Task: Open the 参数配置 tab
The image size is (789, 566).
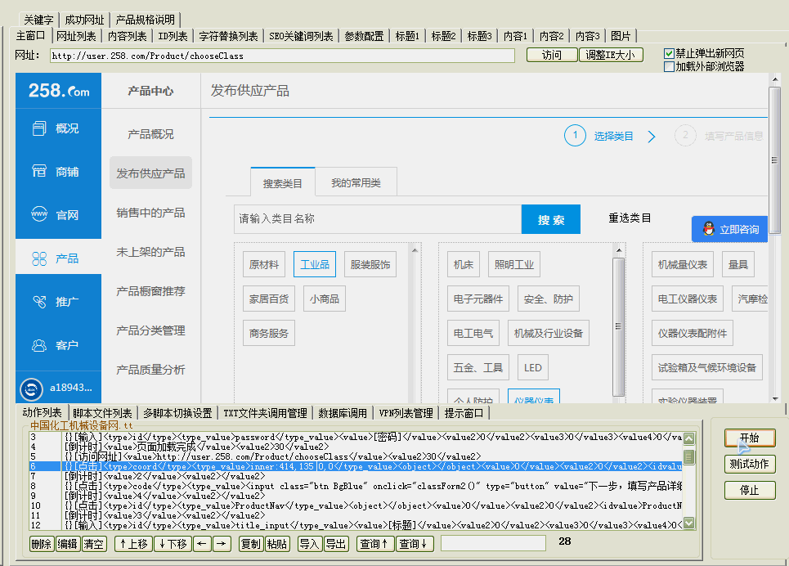Action: [x=364, y=36]
